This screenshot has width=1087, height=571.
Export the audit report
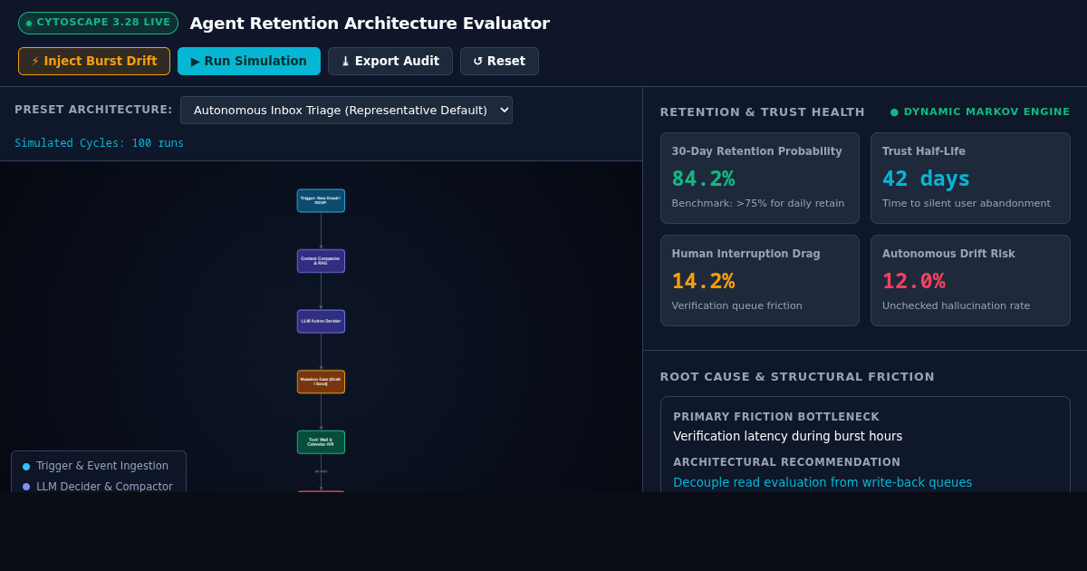pyautogui.click(x=390, y=61)
